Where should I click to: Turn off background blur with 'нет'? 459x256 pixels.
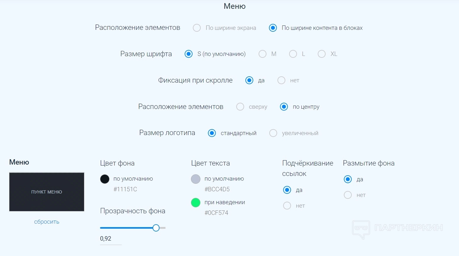348,195
